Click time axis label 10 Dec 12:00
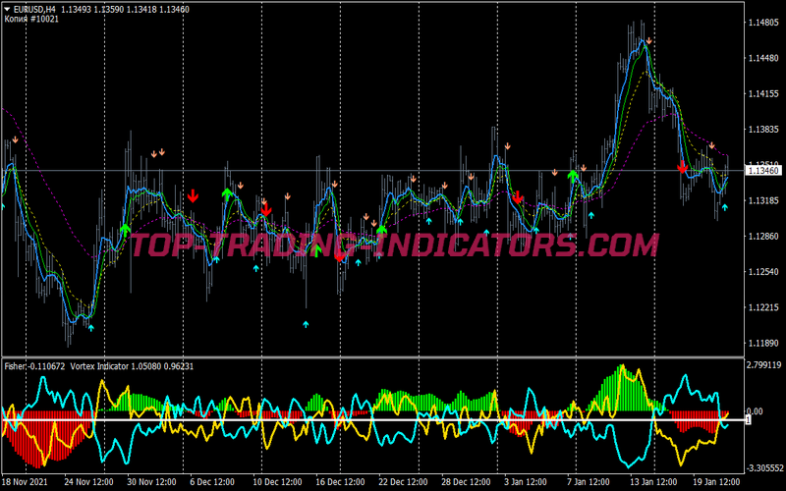This screenshot has height=491, width=786. (278, 482)
